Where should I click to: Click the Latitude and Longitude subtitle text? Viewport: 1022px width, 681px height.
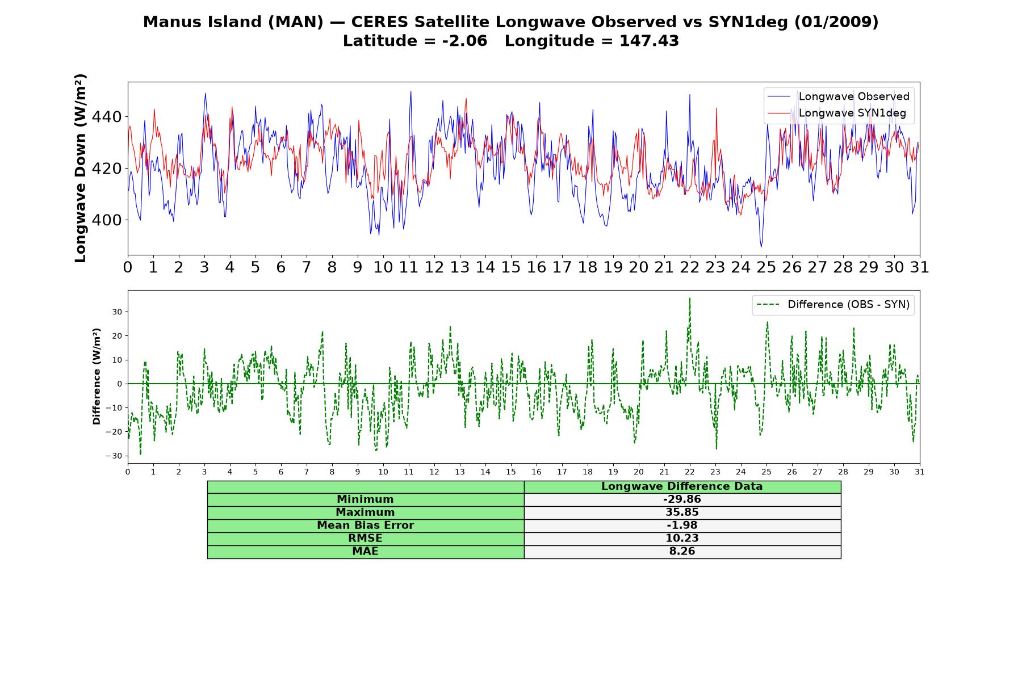click(511, 41)
